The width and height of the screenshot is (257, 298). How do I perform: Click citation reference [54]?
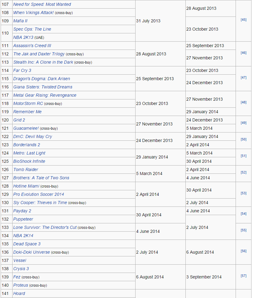click(244, 214)
